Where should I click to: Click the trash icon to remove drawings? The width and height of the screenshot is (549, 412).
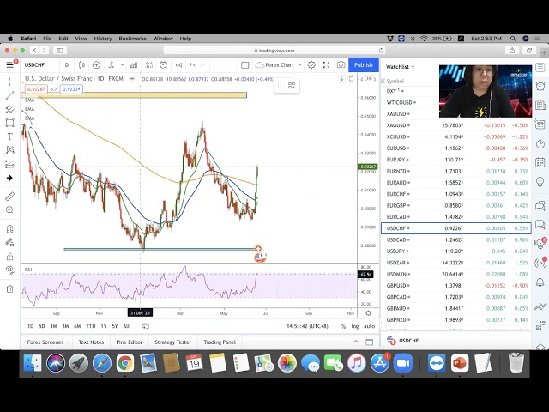[x=10, y=288]
